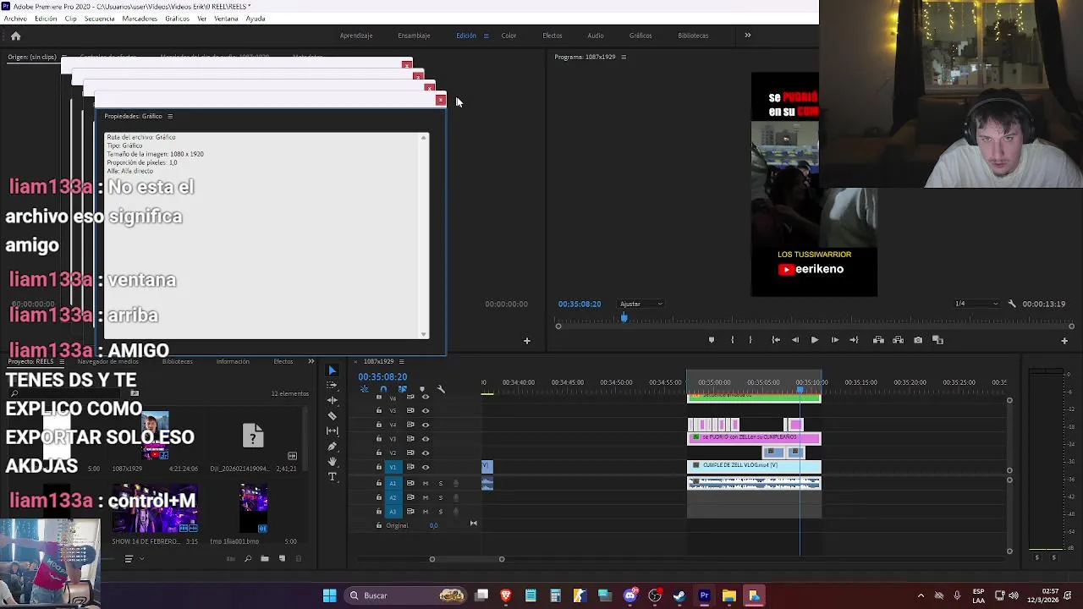The height and width of the screenshot is (609, 1083).
Task: Toggle V4 track output eye
Action: pos(426,425)
